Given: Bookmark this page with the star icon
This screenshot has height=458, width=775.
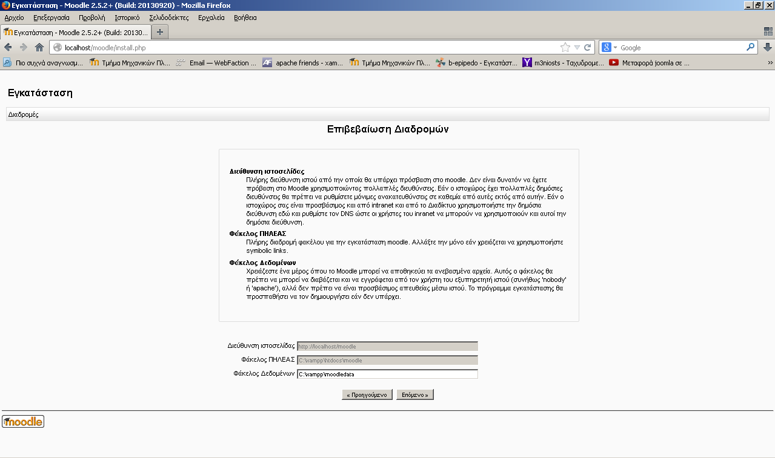Looking at the screenshot, I should pos(565,47).
